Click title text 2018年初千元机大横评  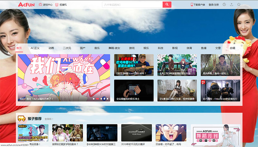click(133, 144)
